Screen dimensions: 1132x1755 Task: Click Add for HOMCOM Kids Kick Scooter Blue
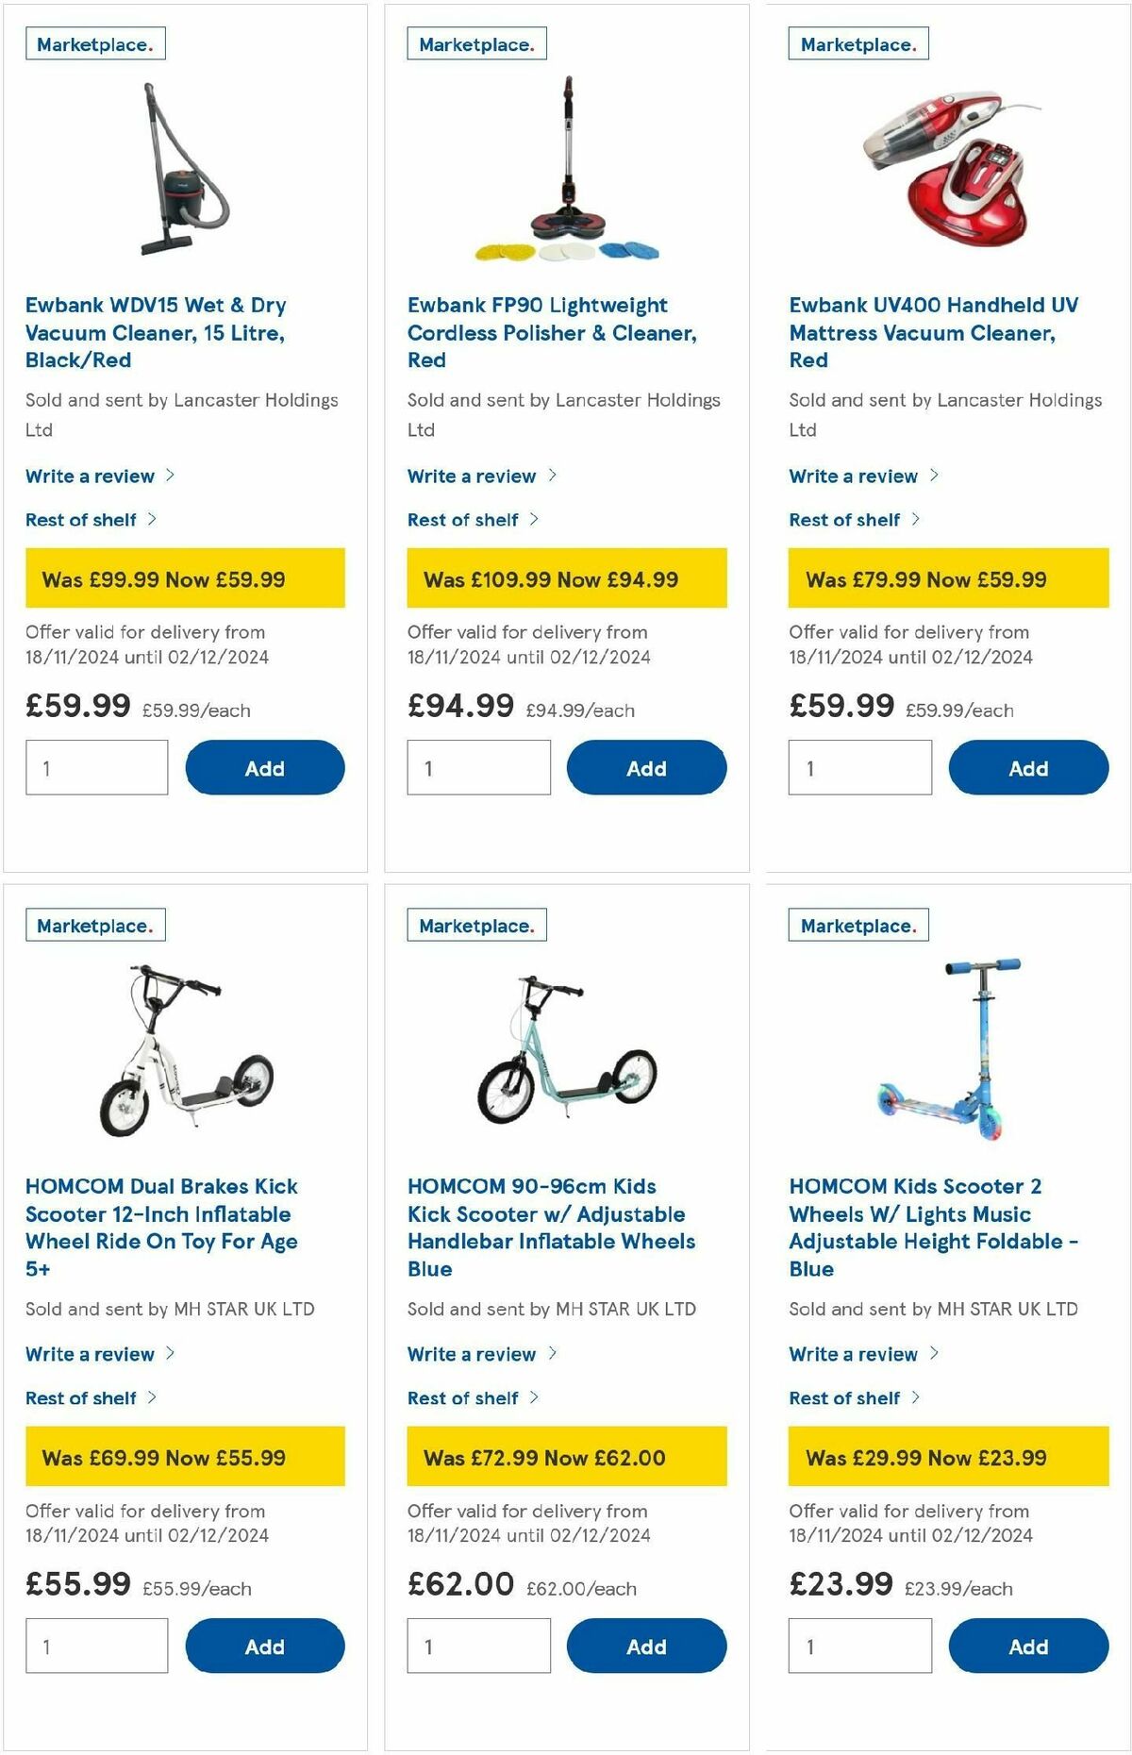click(646, 1646)
